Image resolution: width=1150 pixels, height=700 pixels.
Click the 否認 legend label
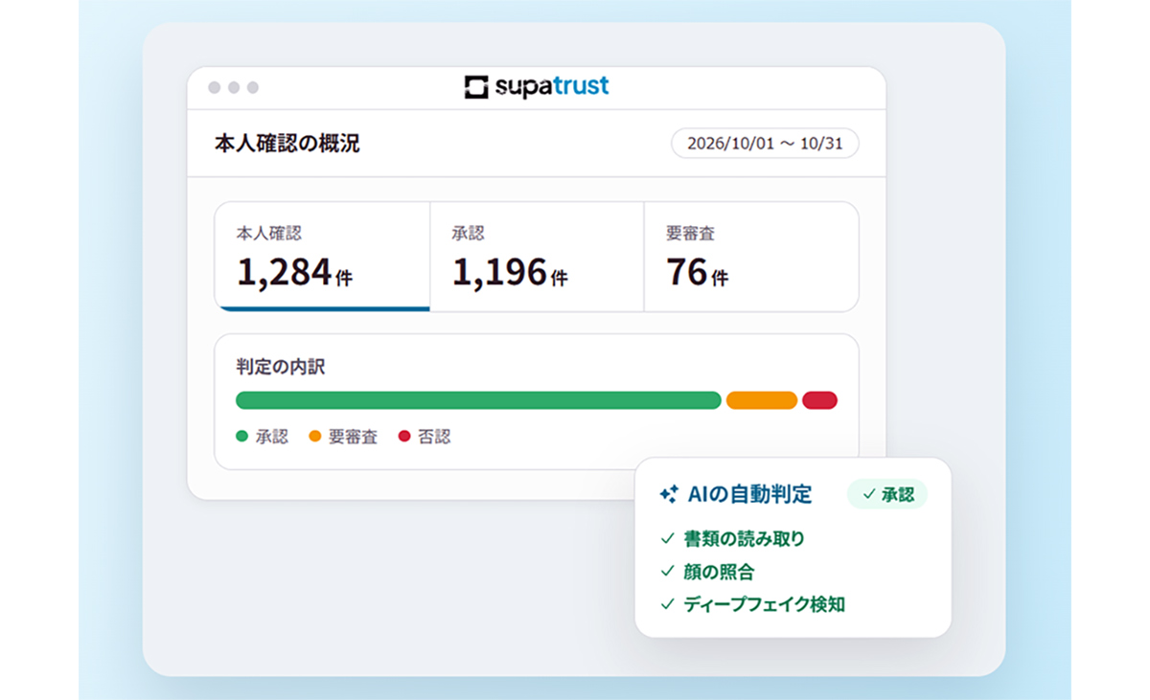point(434,437)
